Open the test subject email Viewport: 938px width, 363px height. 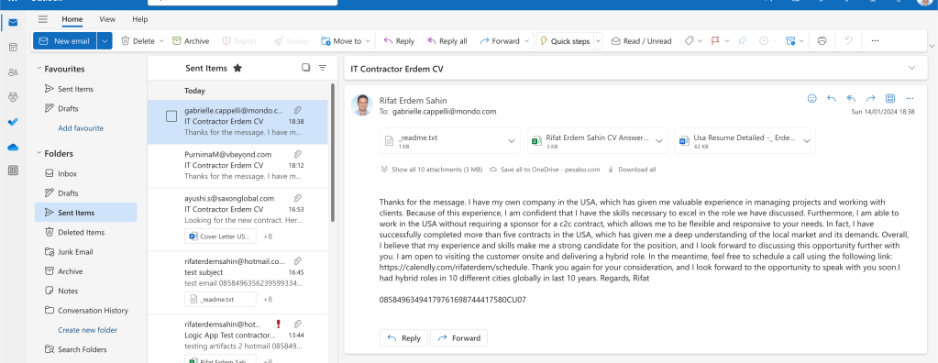click(237, 282)
